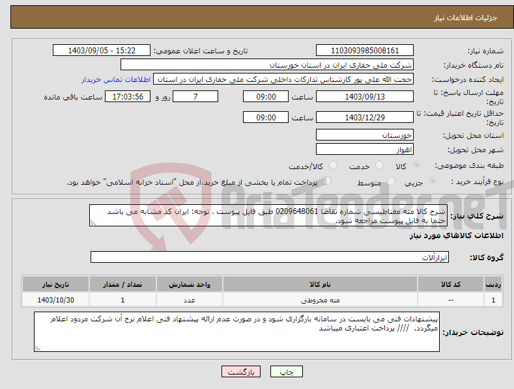The image size is (514, 389).
Task: Select the خدمت radio button
Action: [379, 165]
